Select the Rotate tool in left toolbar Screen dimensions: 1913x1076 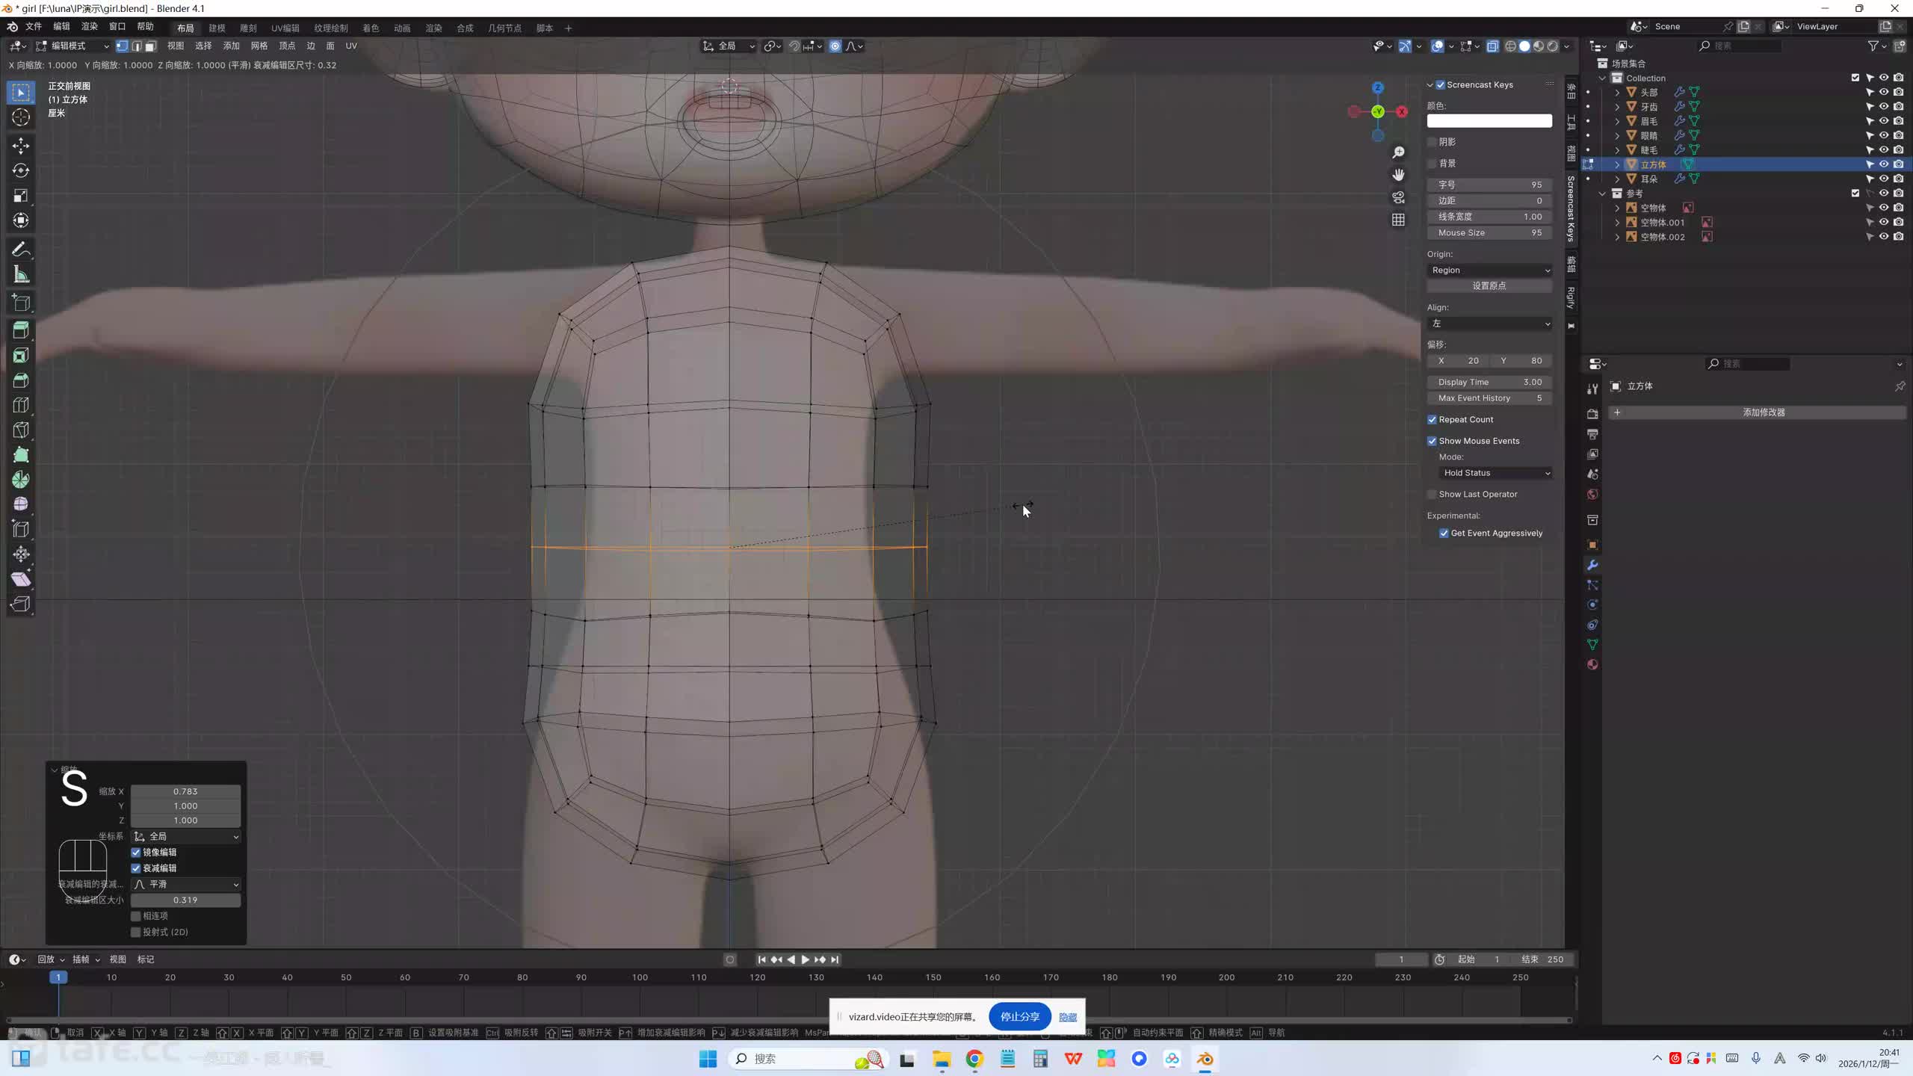[21, 171]
